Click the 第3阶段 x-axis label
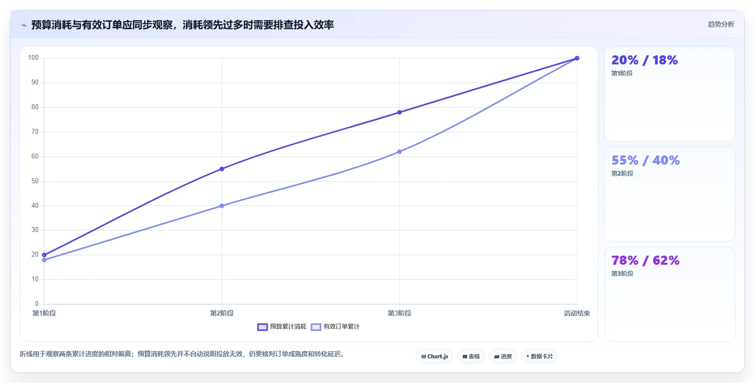Screen dimensions: 755x383 coord(399,313)
